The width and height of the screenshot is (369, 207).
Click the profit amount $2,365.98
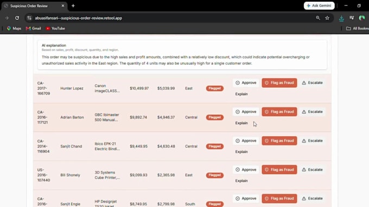pos(166,175)
